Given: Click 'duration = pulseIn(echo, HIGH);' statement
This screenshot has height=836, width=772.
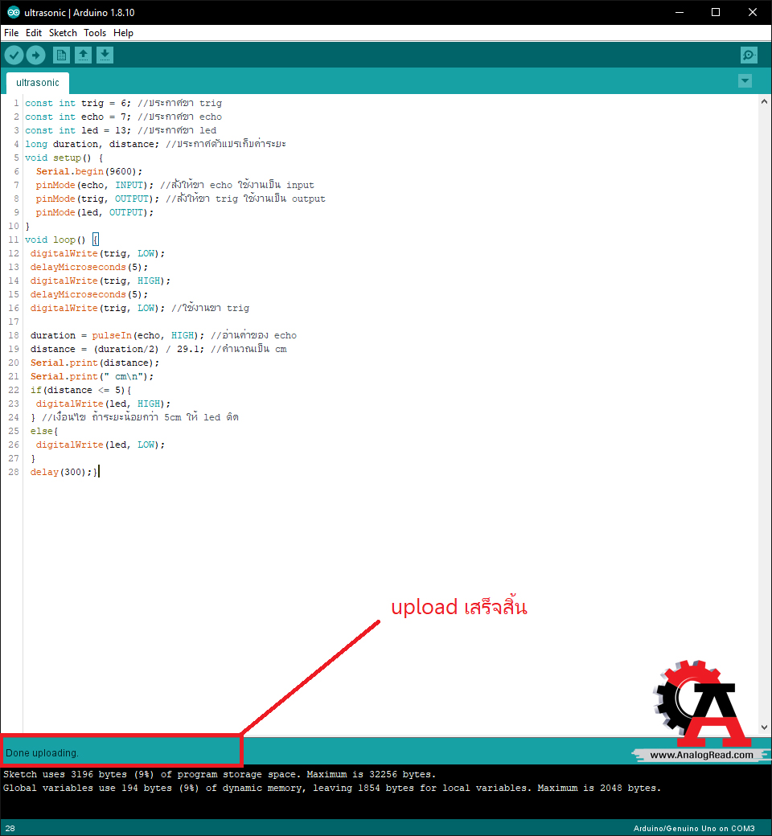Looking at the screenshot, I should [x=117, y=336].
